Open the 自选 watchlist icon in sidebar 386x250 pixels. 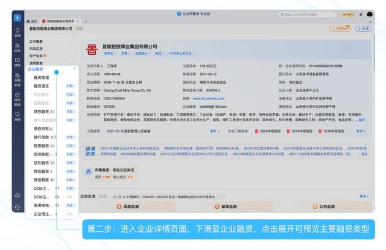click(17, 32)
